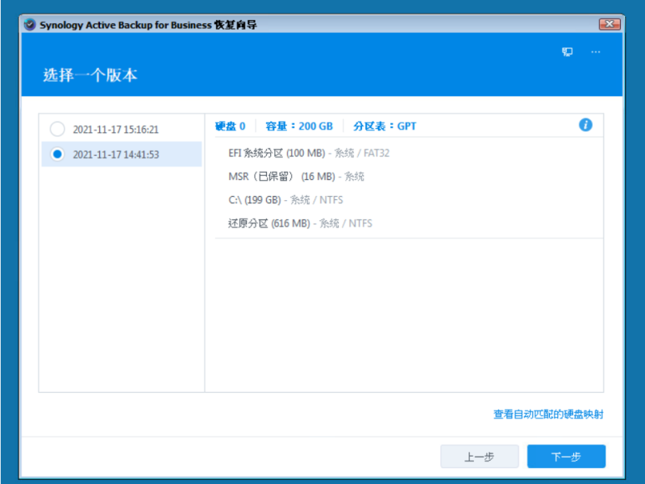Screen dimensions: 645x484
Task: Click the 下一步 next button
Action: point(566,456)
